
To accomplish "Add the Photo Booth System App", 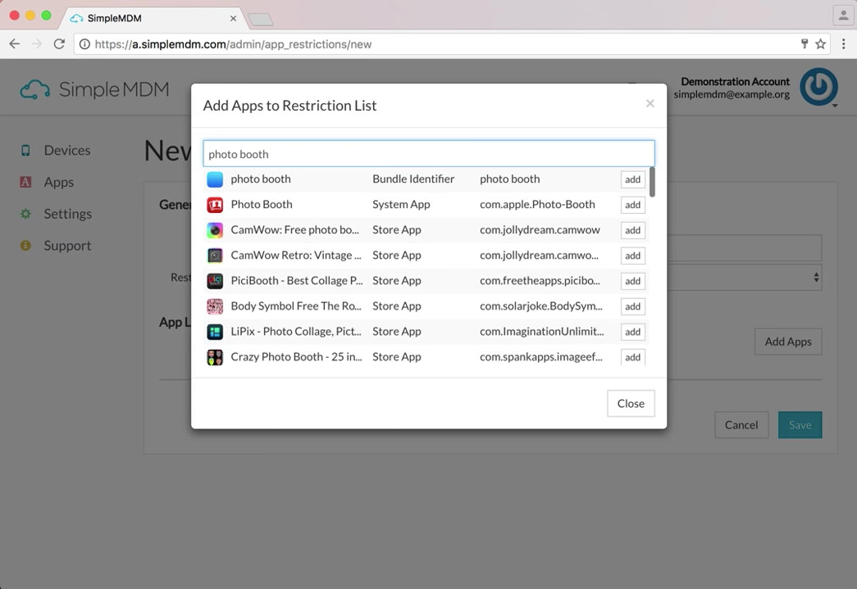I will [x=633, y=205].
